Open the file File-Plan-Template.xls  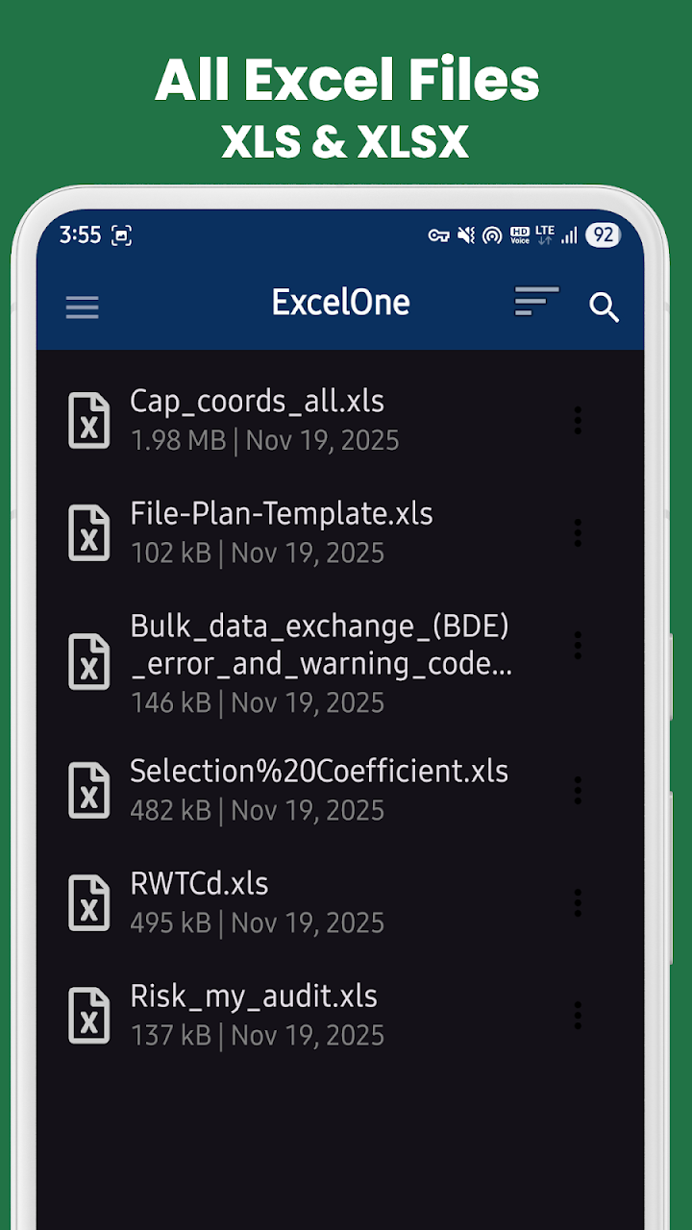click(x=340, y=533)
